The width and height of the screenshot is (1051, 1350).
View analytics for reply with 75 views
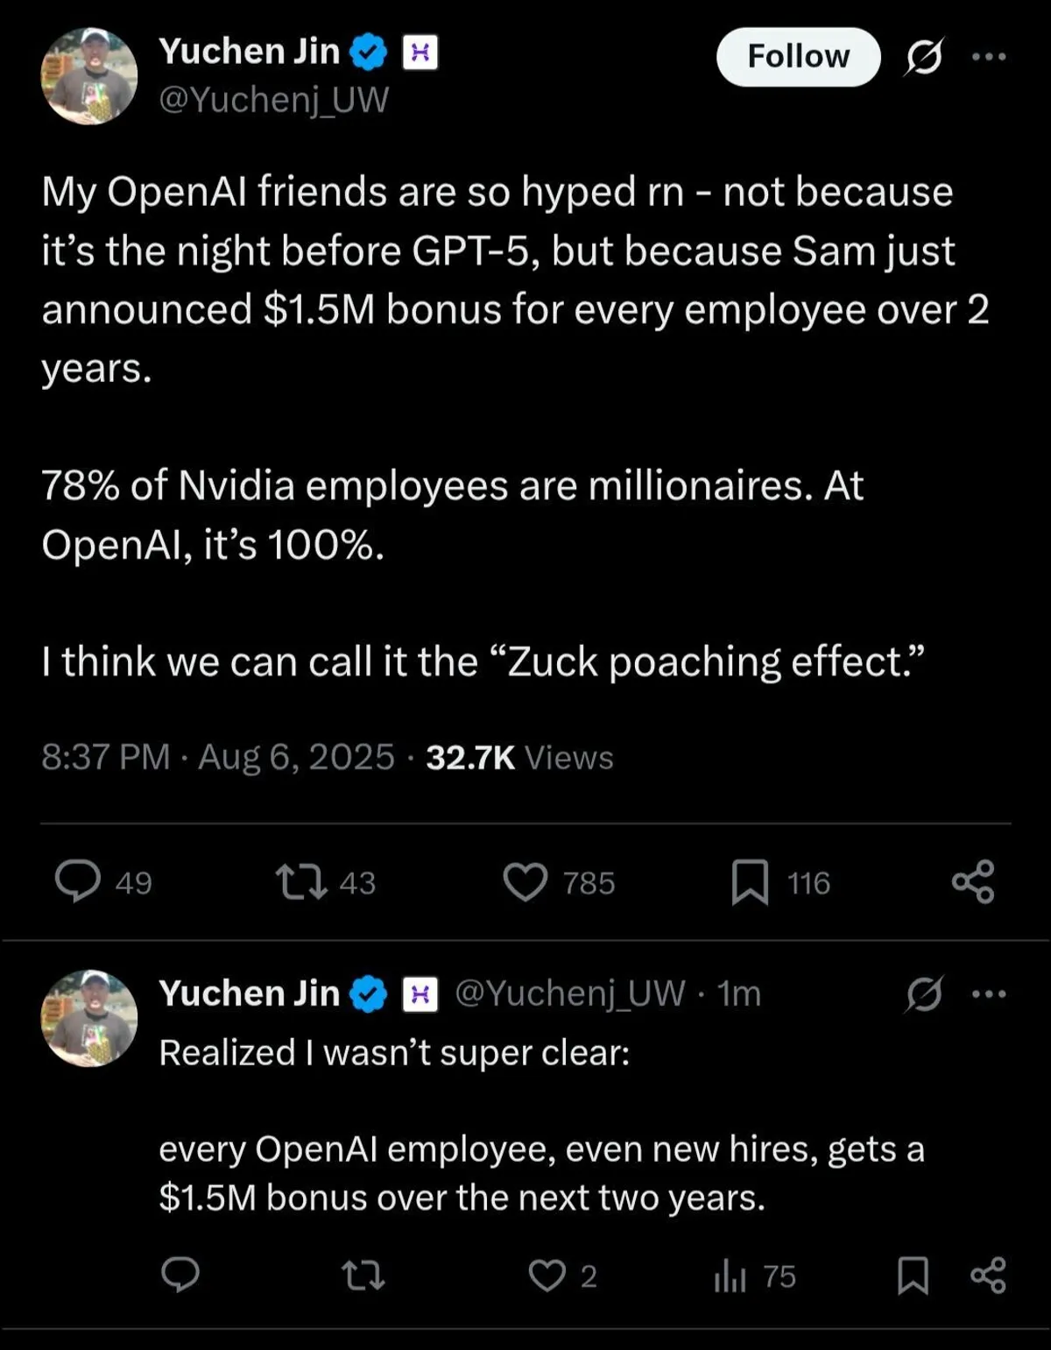coord(730,1276)
